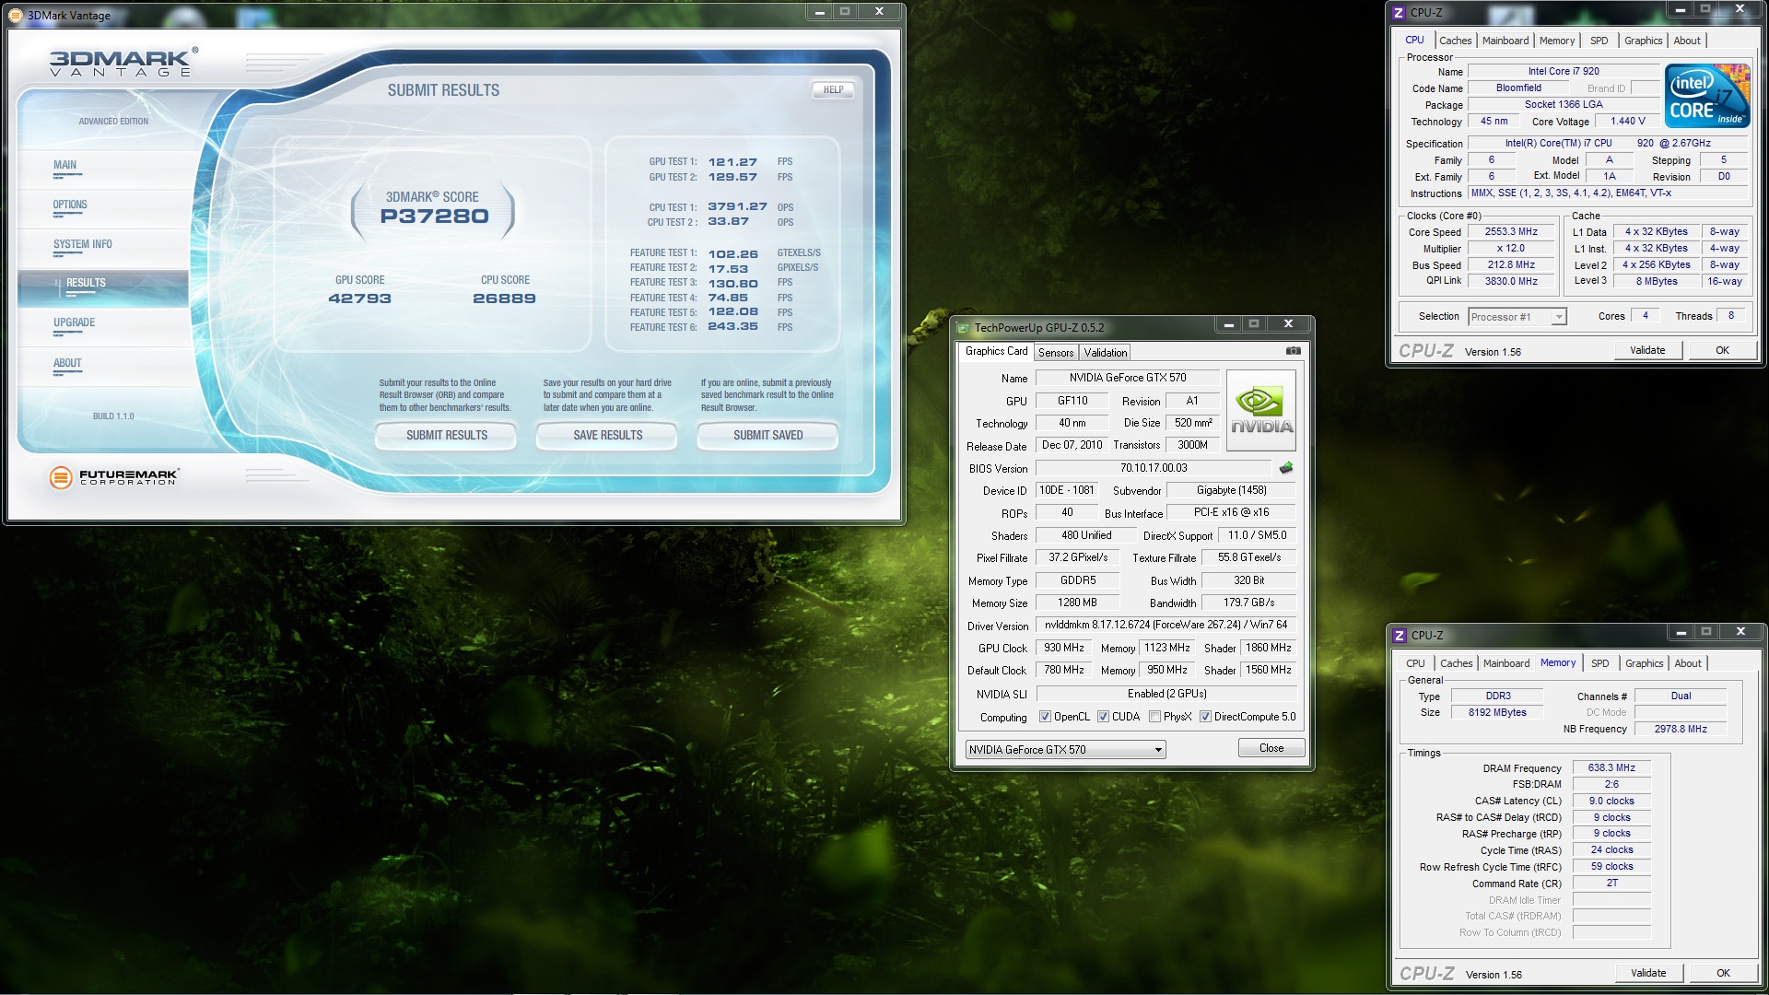Click the BIOS save chip icon in GPU-Z

click(x=1286, y=468)
